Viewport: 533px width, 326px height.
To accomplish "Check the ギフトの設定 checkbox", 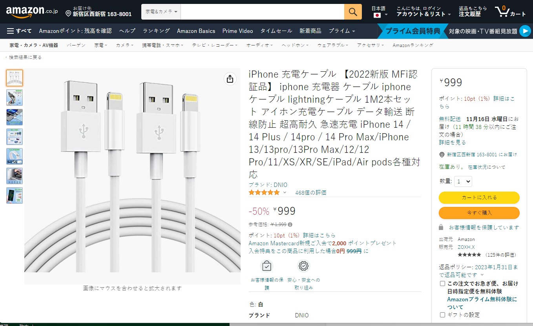I will click(442, 314).
